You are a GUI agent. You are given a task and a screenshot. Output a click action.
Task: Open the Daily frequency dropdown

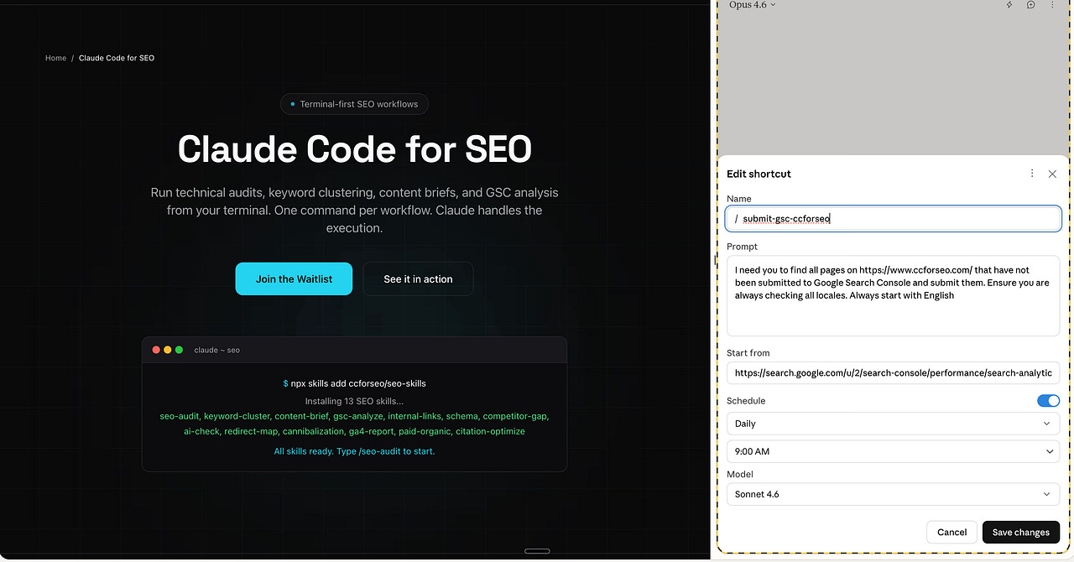(x=894, y=424)
